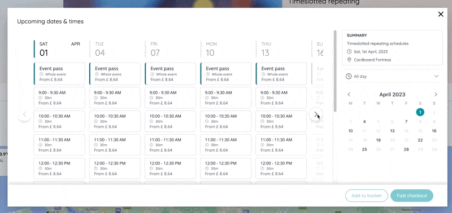Image resolution: width=452 pixels, height=213 pixels.
Task: Select the TUE 04 date header
Action: (x=115, y=49)
